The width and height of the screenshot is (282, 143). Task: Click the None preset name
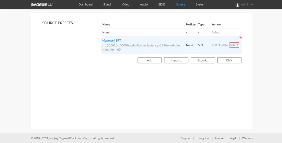pos(106,32)
